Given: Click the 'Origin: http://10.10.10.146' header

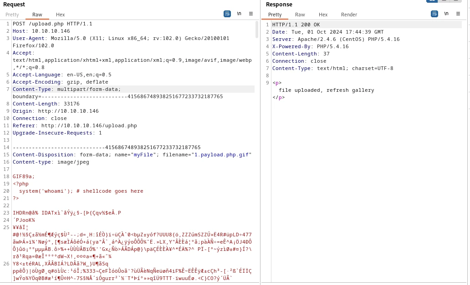Looking at the screenshot, I should pyautogui.click(x=56, y=111).
